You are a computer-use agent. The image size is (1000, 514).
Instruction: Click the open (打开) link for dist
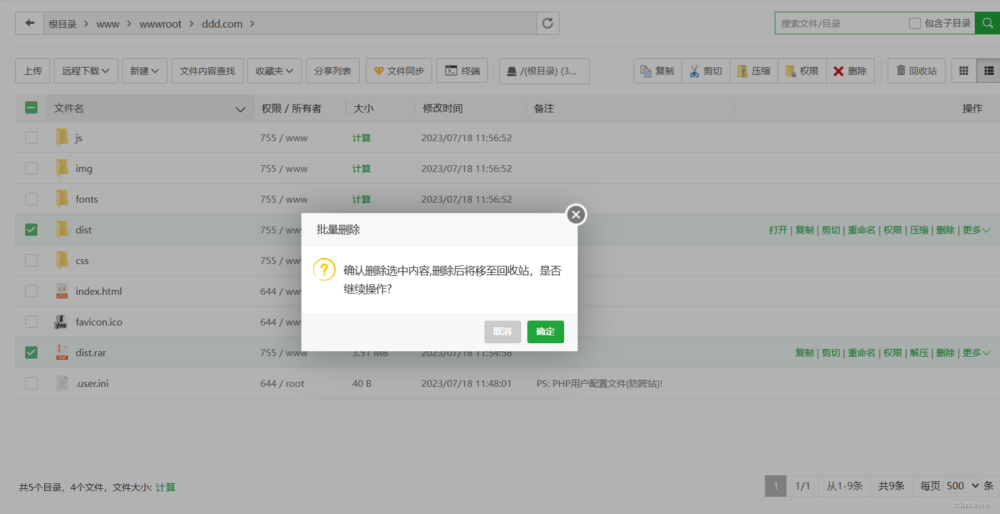(x=778, y=230)
